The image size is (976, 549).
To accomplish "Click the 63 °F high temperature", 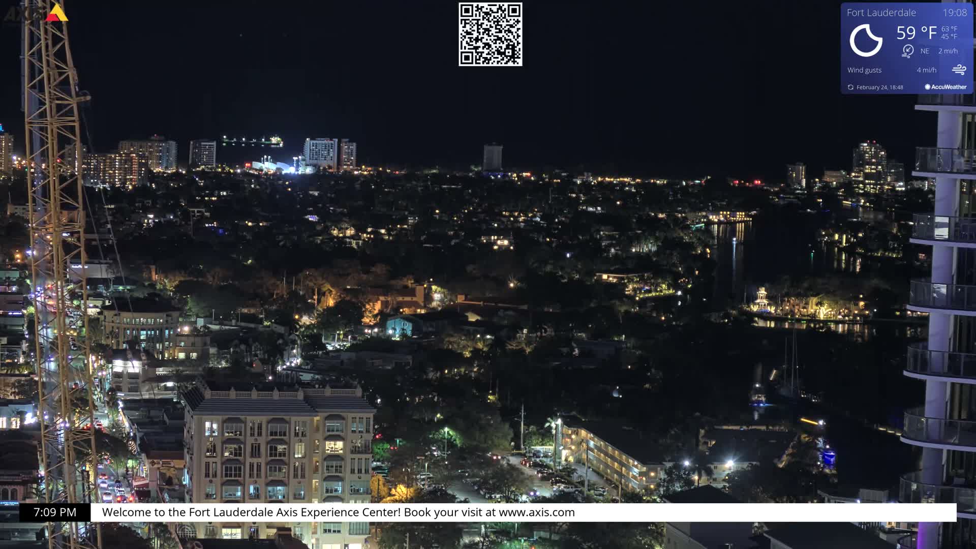I will coord(949,29).
